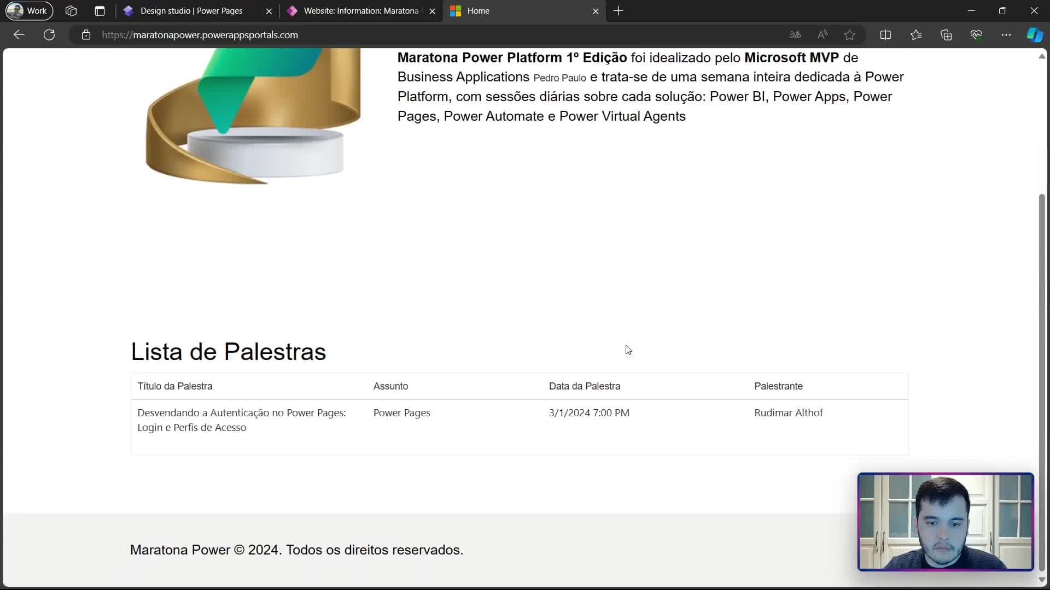Open the translate page icon
The width and height of the screenshot is (1050, 590).
pos(795,34)
